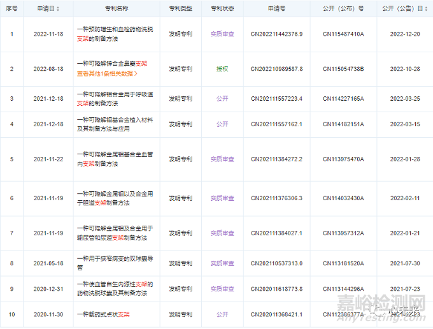The width and height of the screenshot is (433, 329).
Task: Click the 专利类型 column header
Action: pyautogui.click(x=180, y=9)
